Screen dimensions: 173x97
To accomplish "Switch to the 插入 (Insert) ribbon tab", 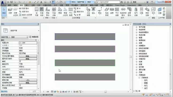I will pos(27,5).
